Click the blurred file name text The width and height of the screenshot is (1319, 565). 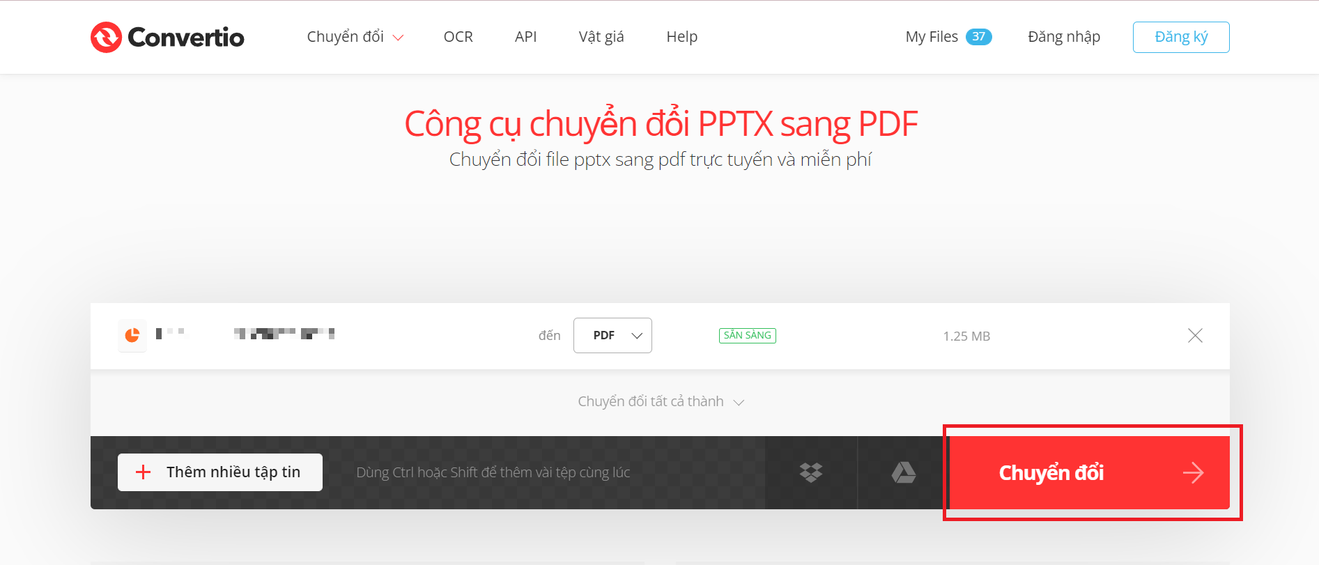(x=245, y=334)
